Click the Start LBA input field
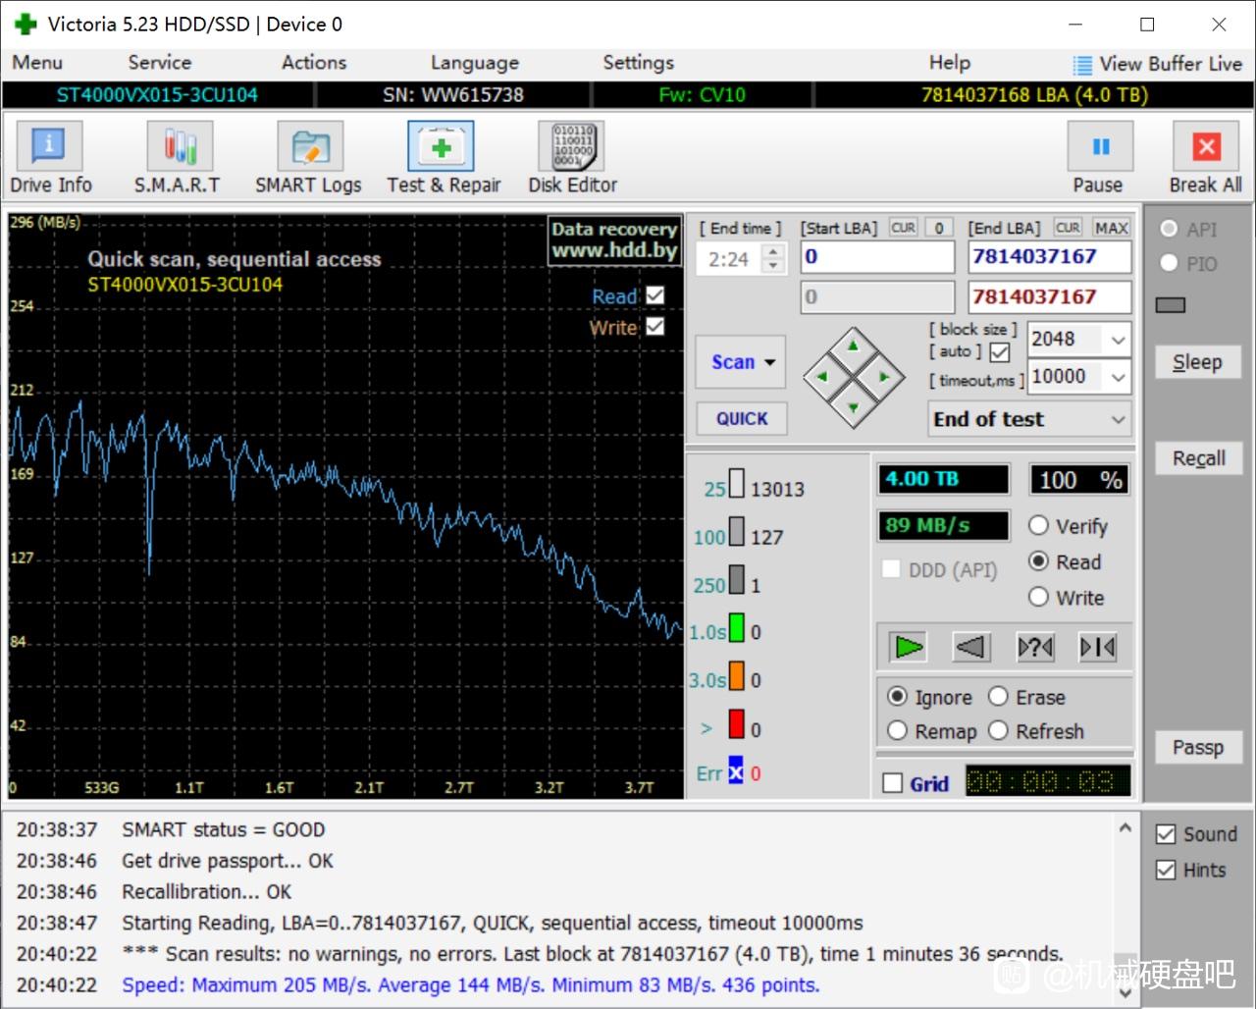The height and width of the screenshot is (1009, 1256). click(877, 257)
